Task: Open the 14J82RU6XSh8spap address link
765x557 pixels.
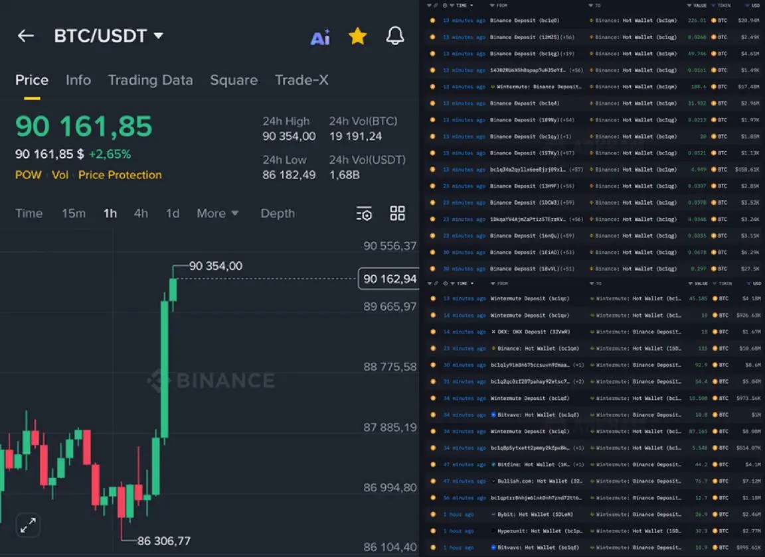Action: pyautogui.click(x=528, y=70)
